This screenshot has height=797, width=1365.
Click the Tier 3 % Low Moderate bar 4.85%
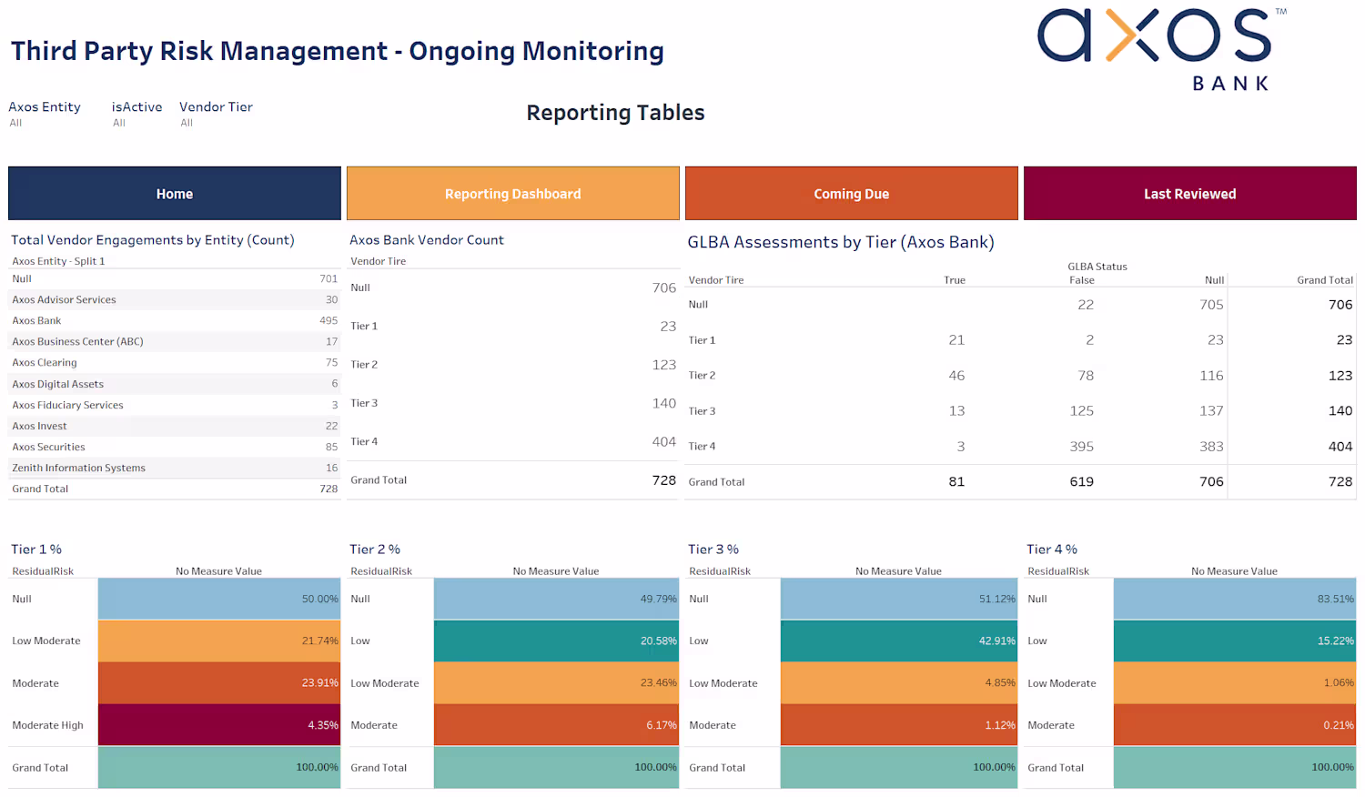(899, 683)
